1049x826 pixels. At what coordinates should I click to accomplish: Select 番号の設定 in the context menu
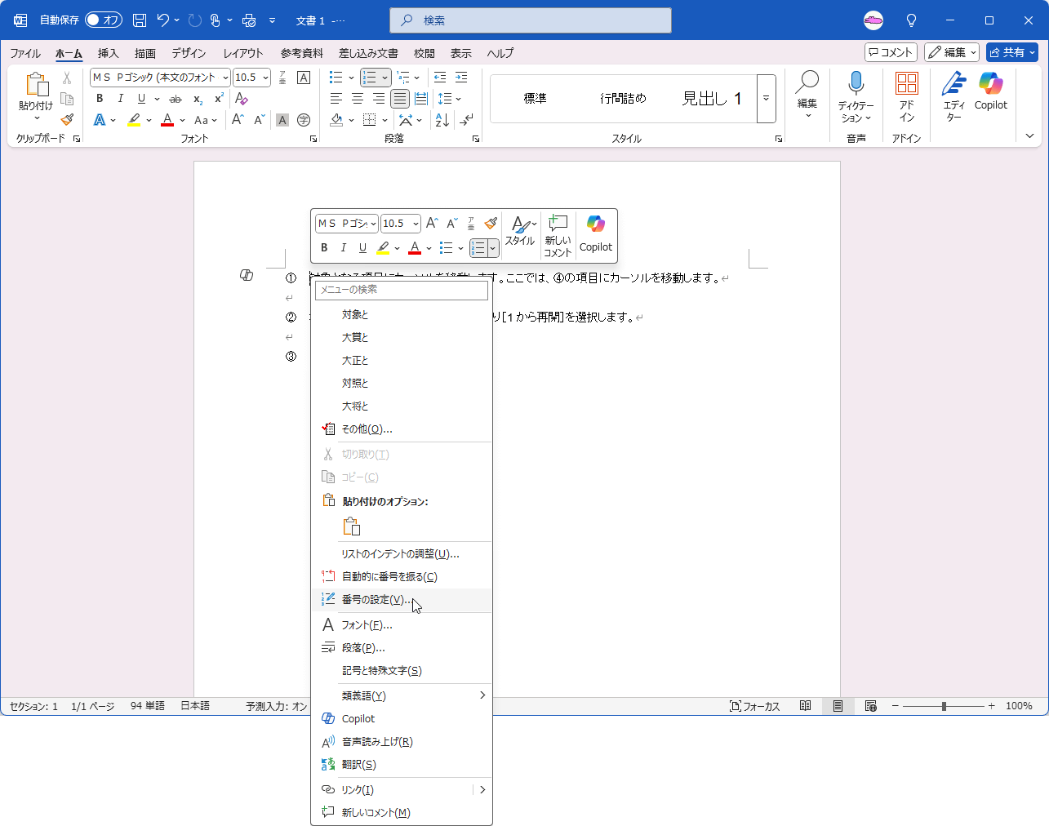click(376, 600)
